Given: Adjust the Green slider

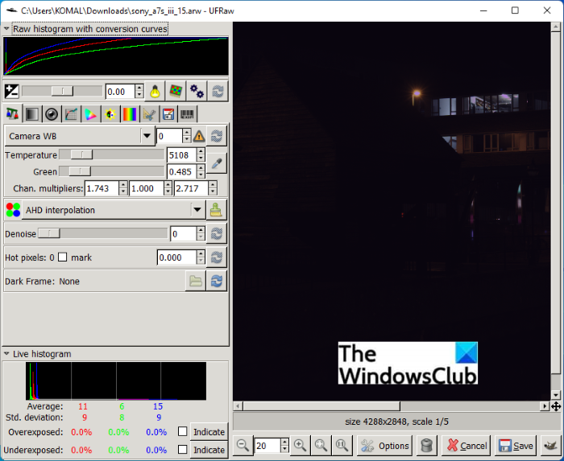Looking at the screenshot, I should [111, 171].
